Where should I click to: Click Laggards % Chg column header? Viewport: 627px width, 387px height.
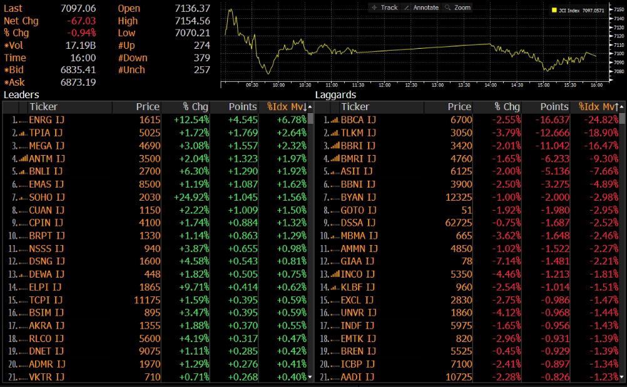tap(507, 107)
